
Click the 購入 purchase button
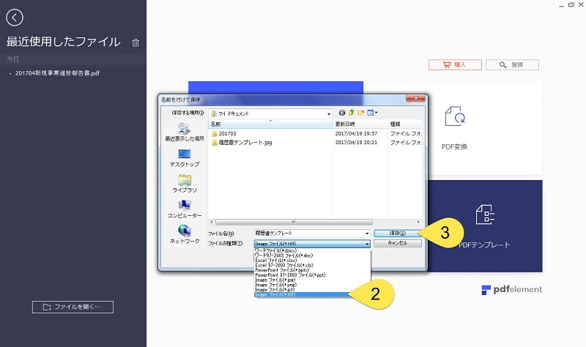coord(453,64)
